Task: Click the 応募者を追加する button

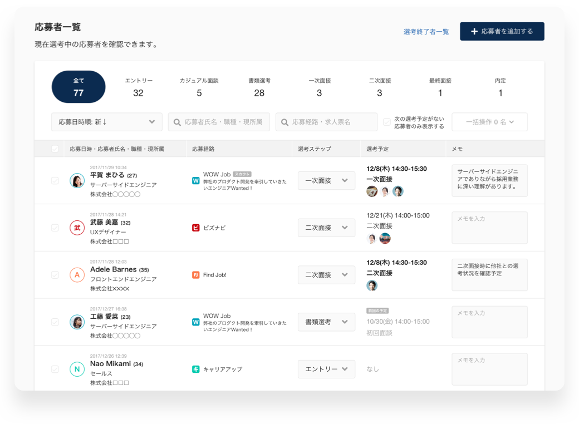Action: [x=502, y=31]
